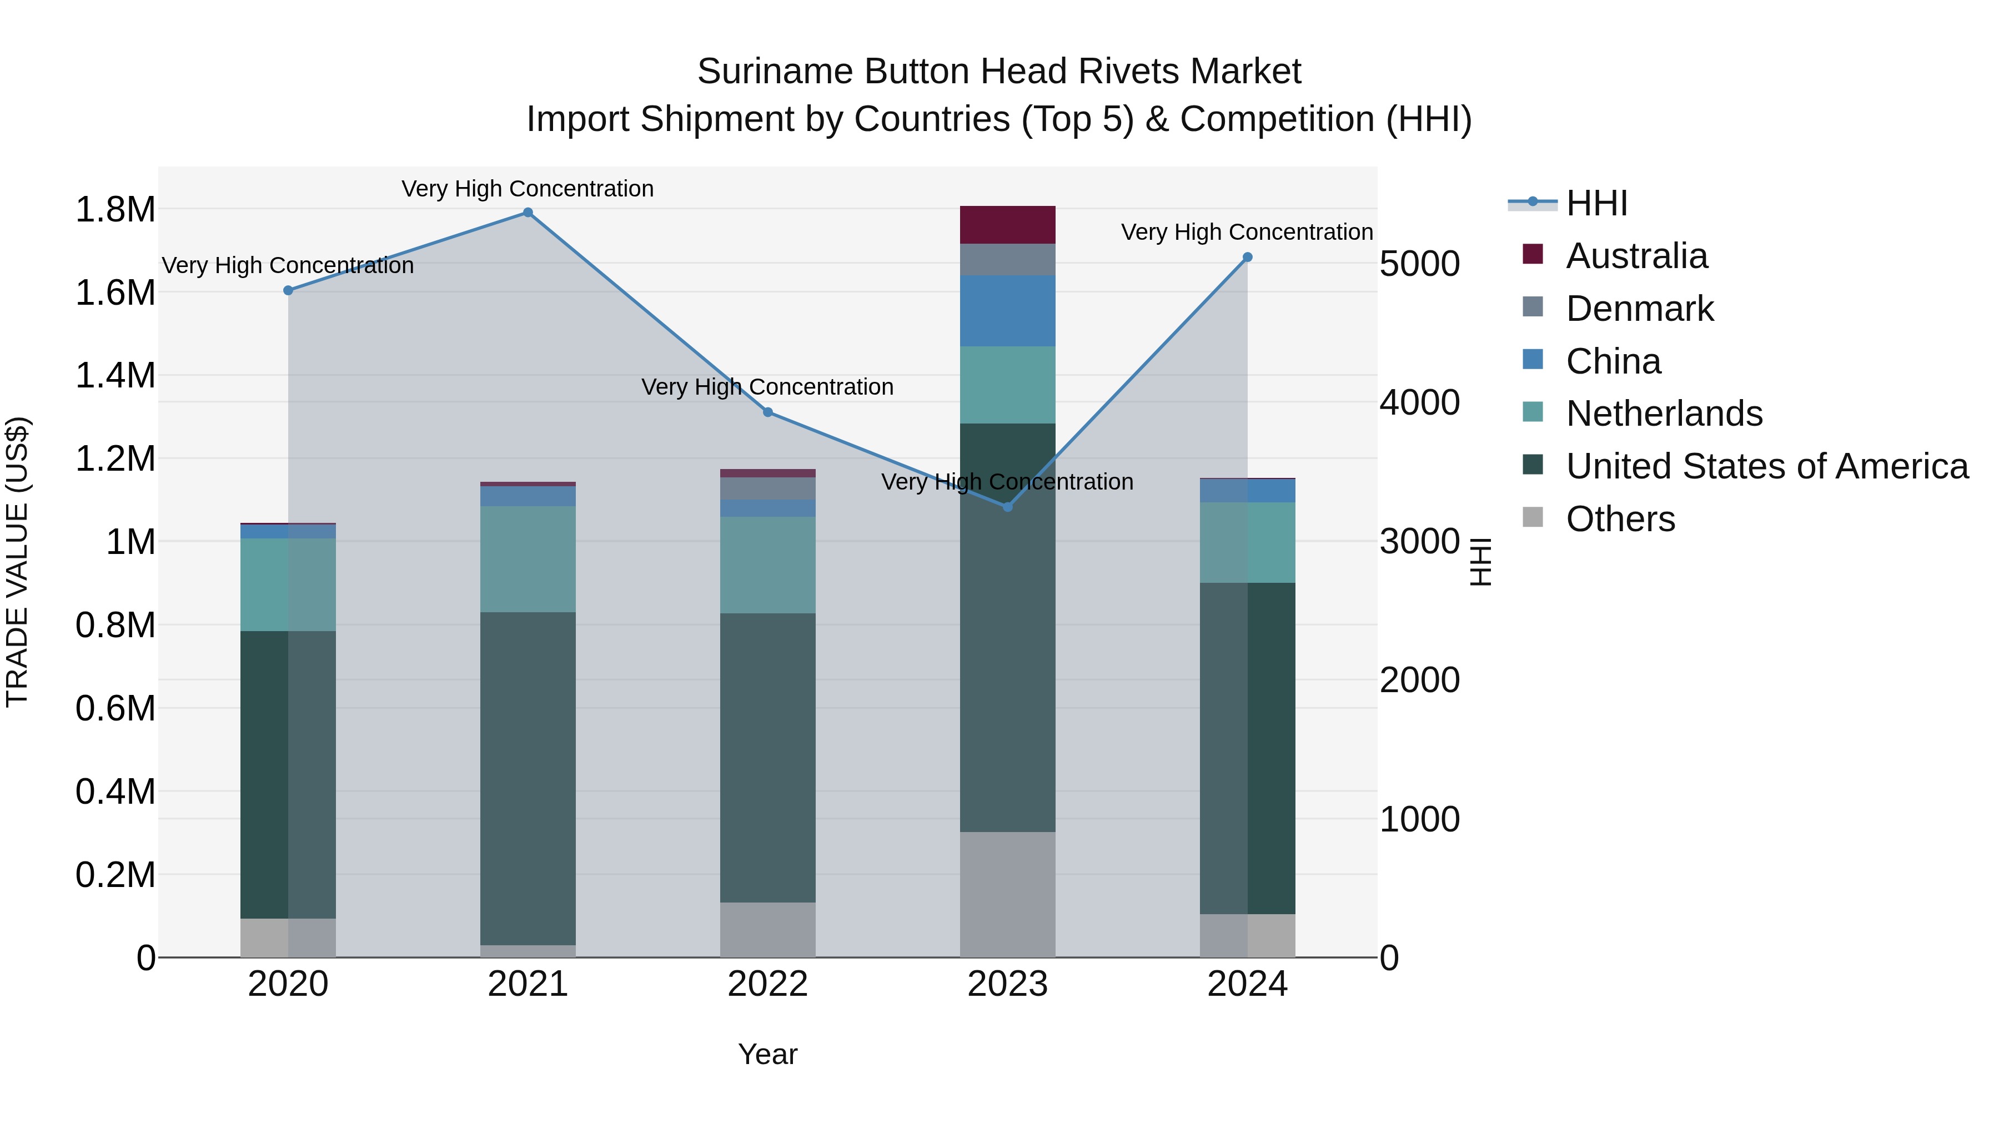Click the 2023 Netherlands bar segment
This screenshot has width=1999, height=1124.
click(1007, 385)
